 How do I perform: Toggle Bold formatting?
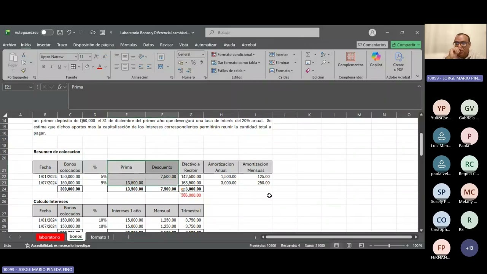[x=43, y=67]
